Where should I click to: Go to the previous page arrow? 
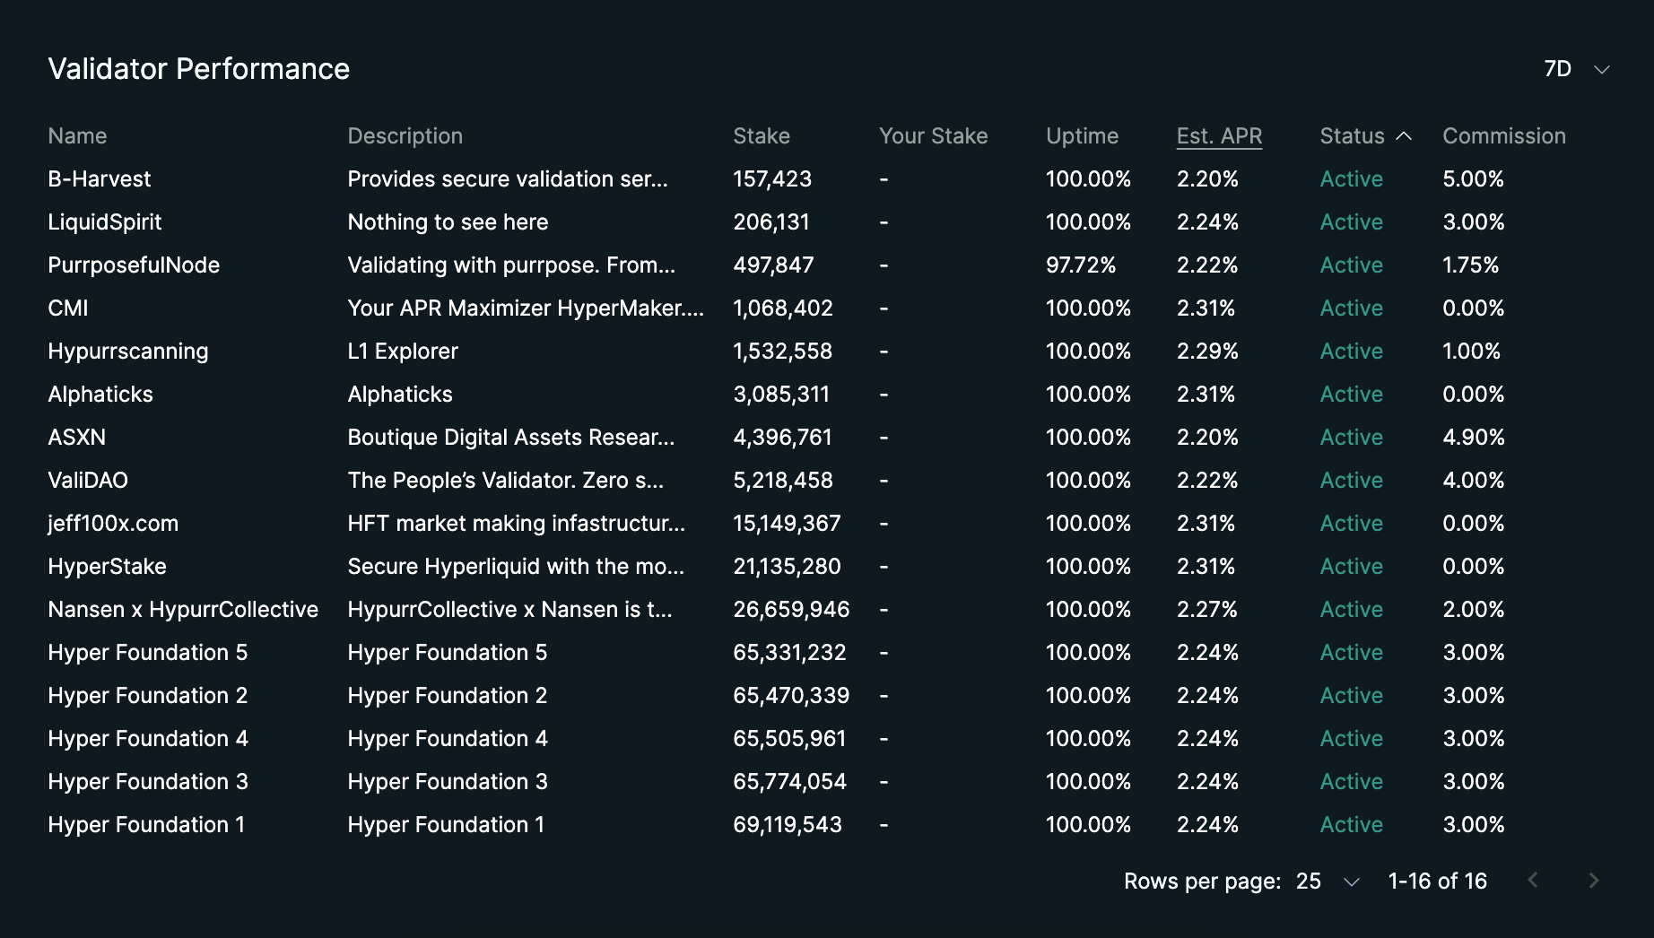point(1533,881)
